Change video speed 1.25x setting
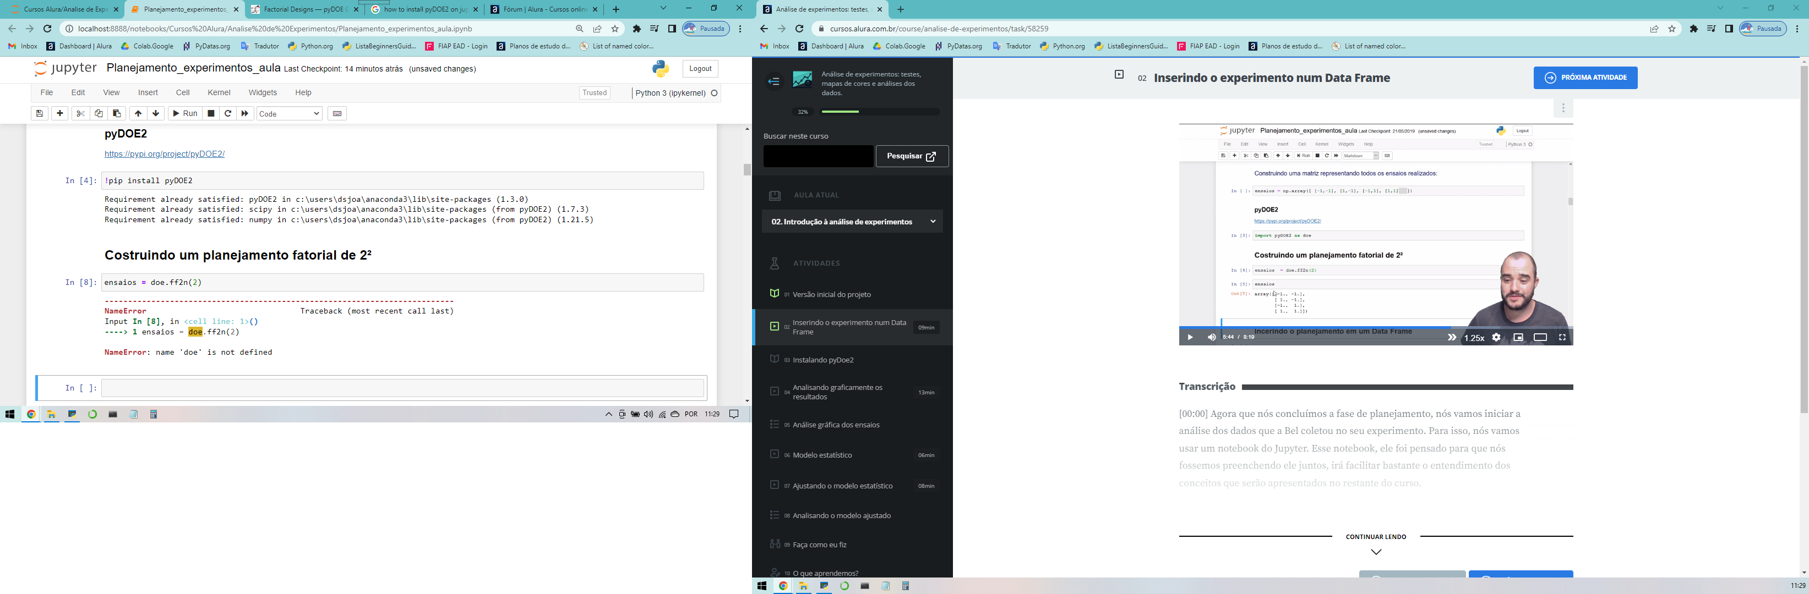Image resolution: width=1809 pixels, height=594 pixels. coord(1474,338)
